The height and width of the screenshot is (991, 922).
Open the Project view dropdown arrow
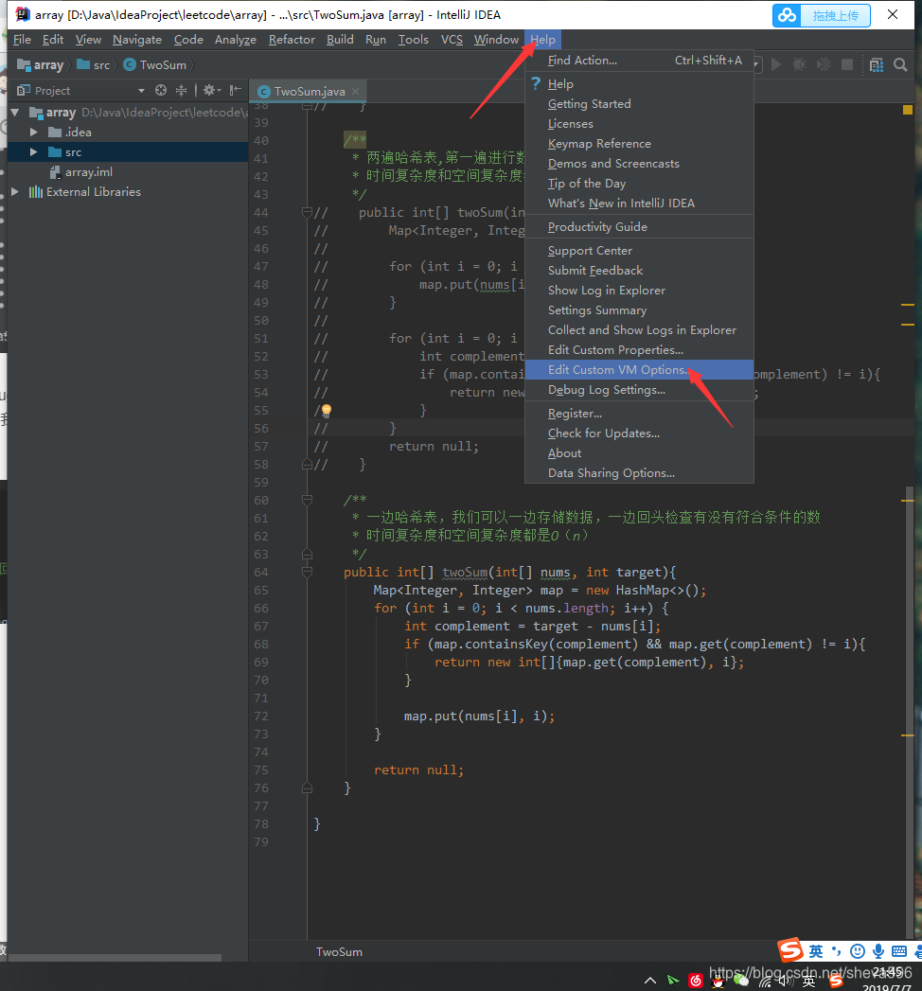(141, 91)
